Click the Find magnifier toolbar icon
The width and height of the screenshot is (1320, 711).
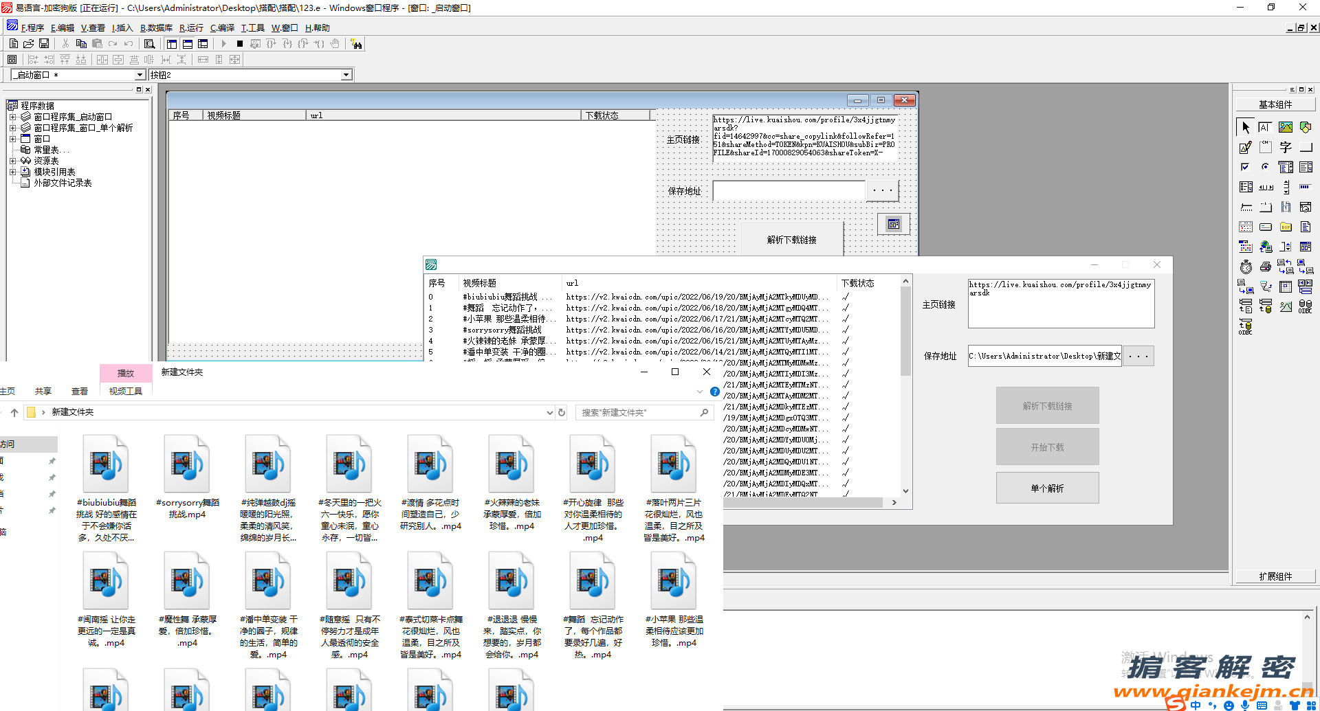click(149, 43)
